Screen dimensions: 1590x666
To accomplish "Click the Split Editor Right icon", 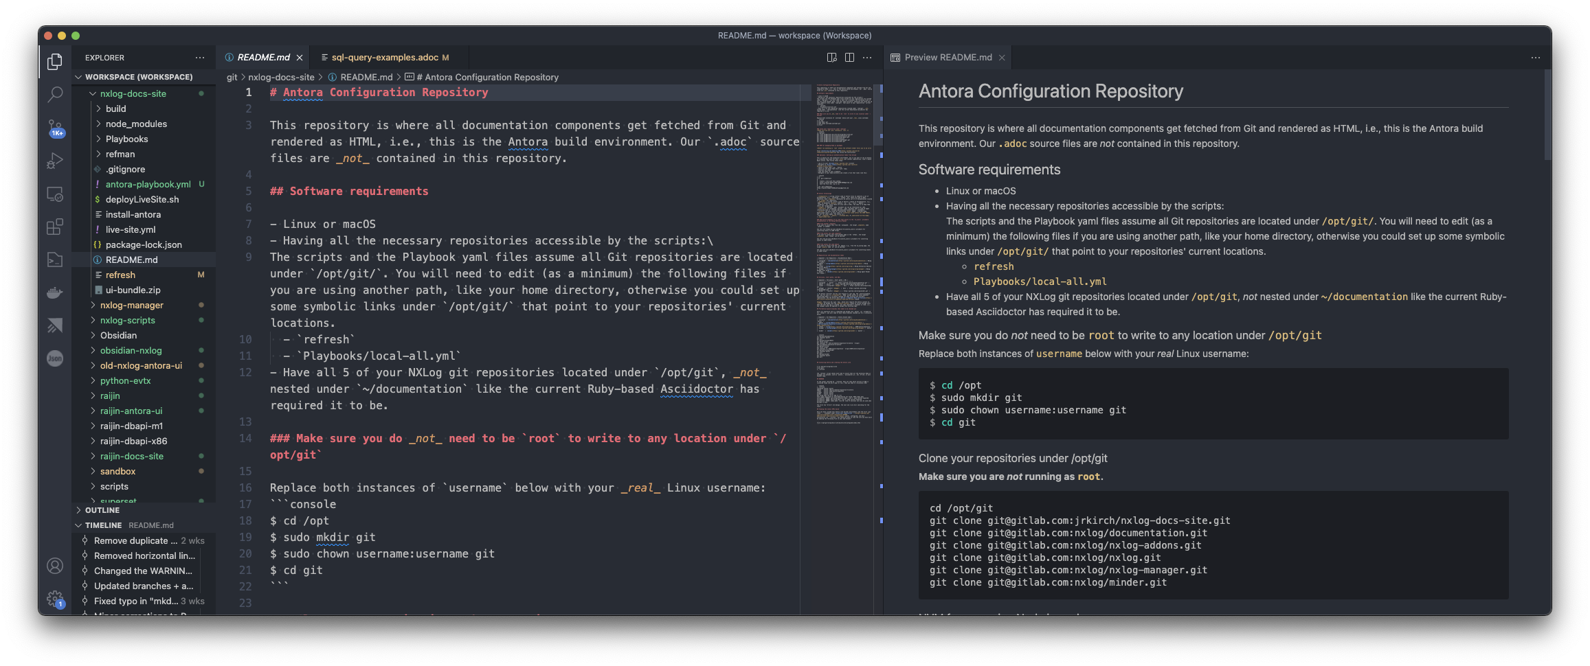I will pyautogui.click(x=850, y=58).
